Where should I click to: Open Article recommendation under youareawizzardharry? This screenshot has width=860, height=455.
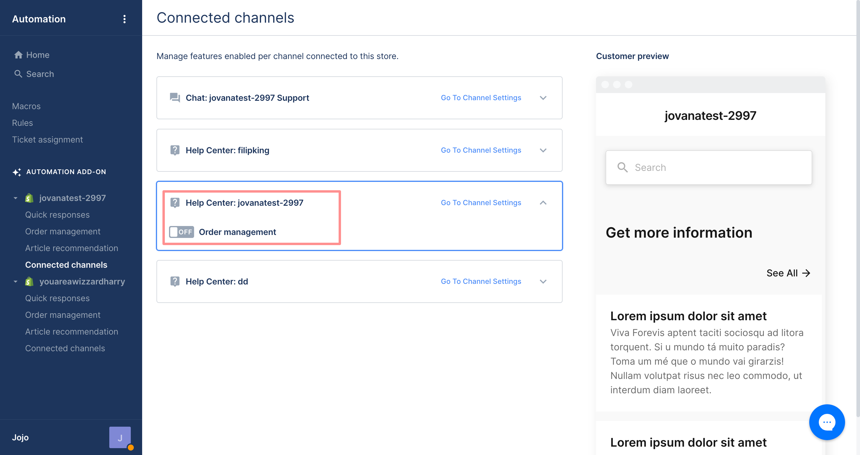coord(72,332)
